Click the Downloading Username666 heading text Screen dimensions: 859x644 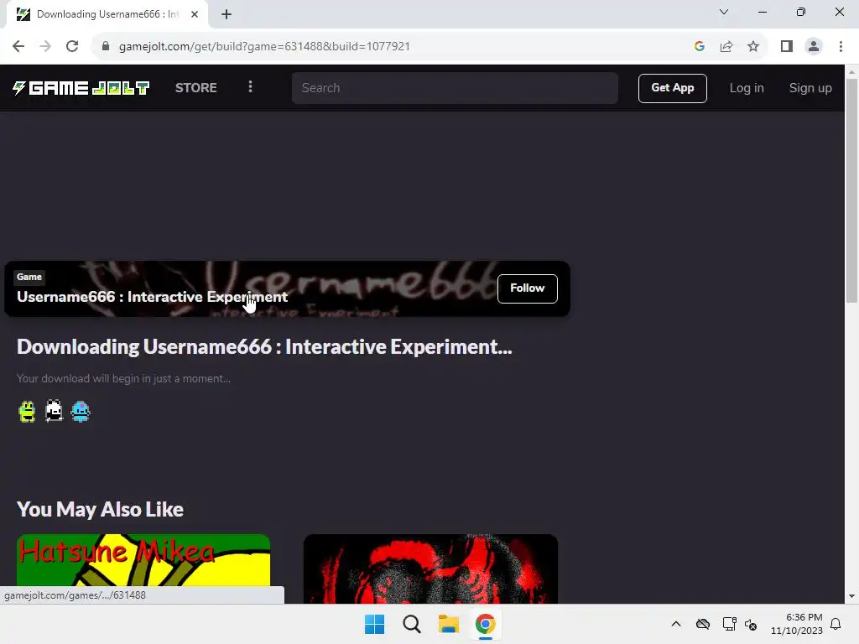264,346
